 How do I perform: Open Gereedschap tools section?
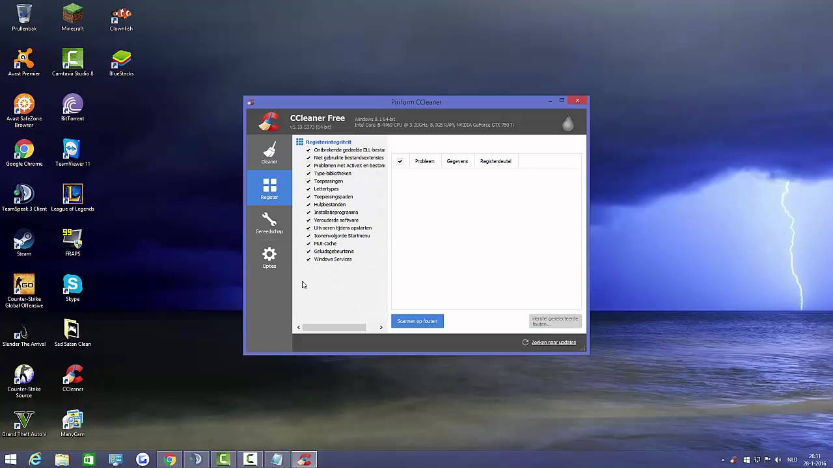point(269,222)
